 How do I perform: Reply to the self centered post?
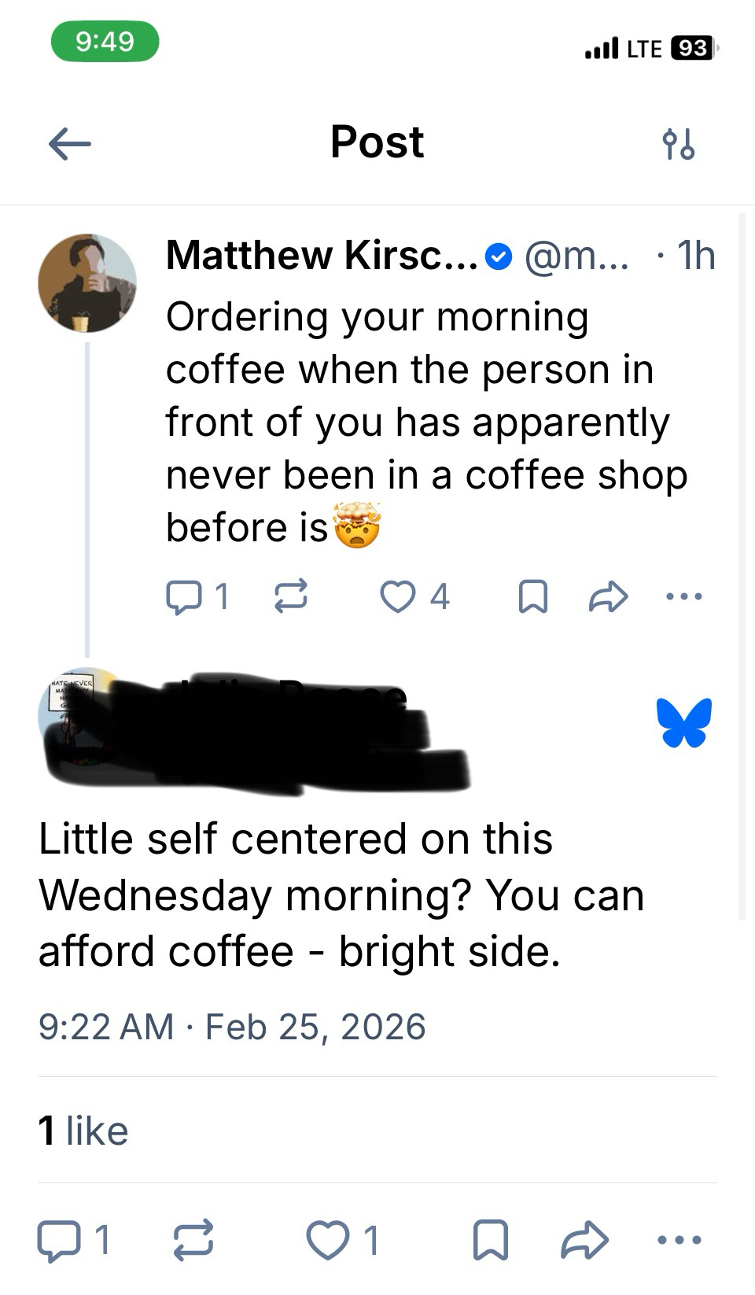[x=60, y=1241]
